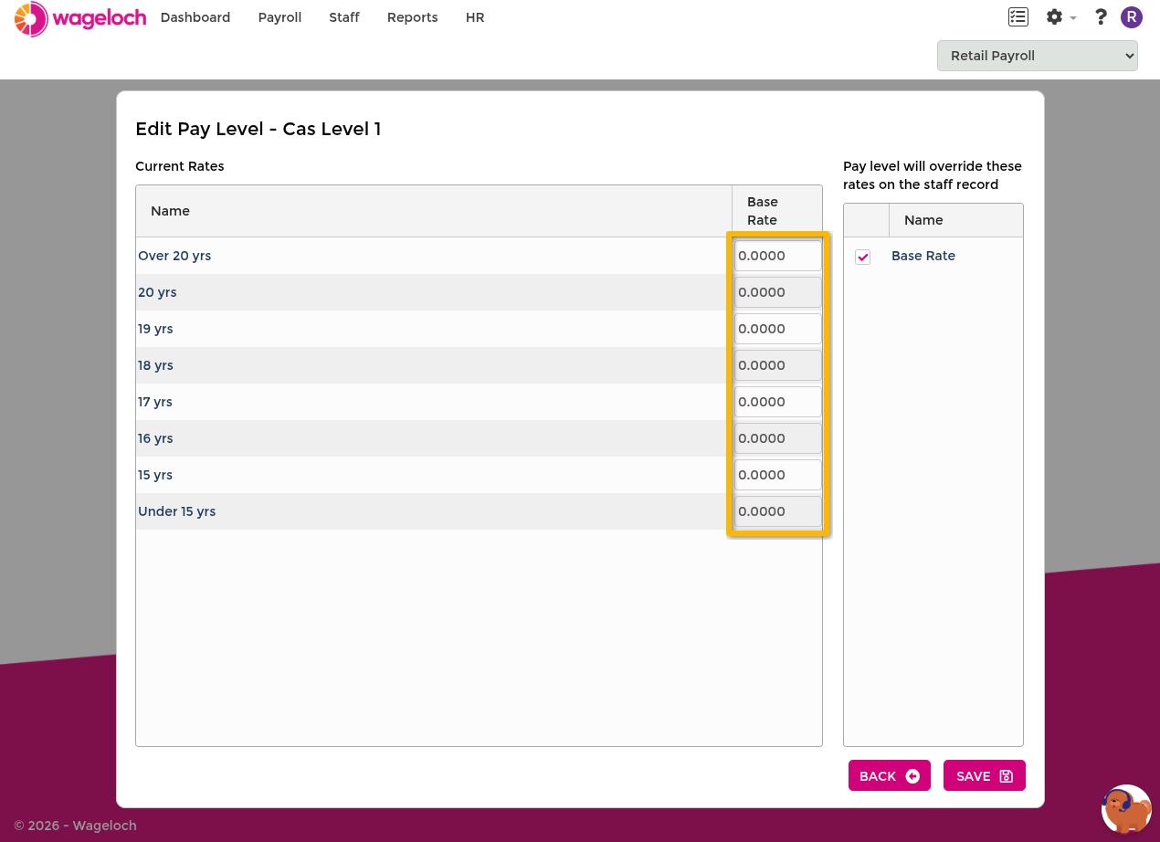The height and width of the screenshot is (842, 1160).
Task: Open the checklist tasks icon
Action: [1018, 17]
